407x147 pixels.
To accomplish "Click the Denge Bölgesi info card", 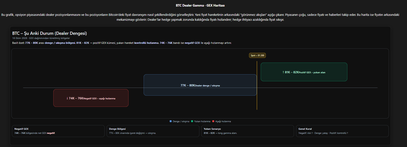I will pos(153,131).
